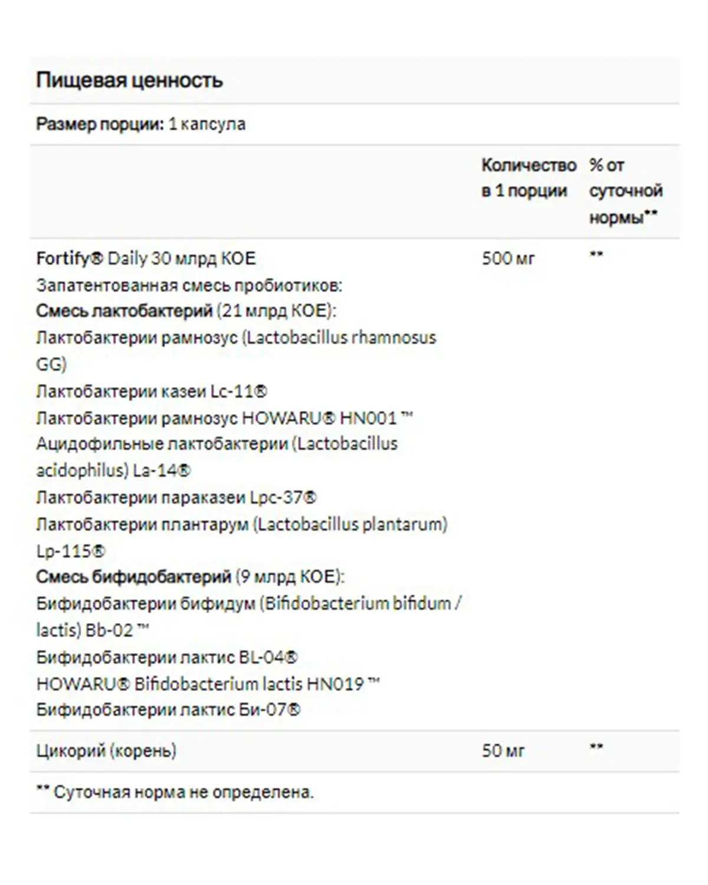708x885 pixels.
Task: Click the '500 мг' amount value
Action: pyautogui.click(x=508, y=258)
